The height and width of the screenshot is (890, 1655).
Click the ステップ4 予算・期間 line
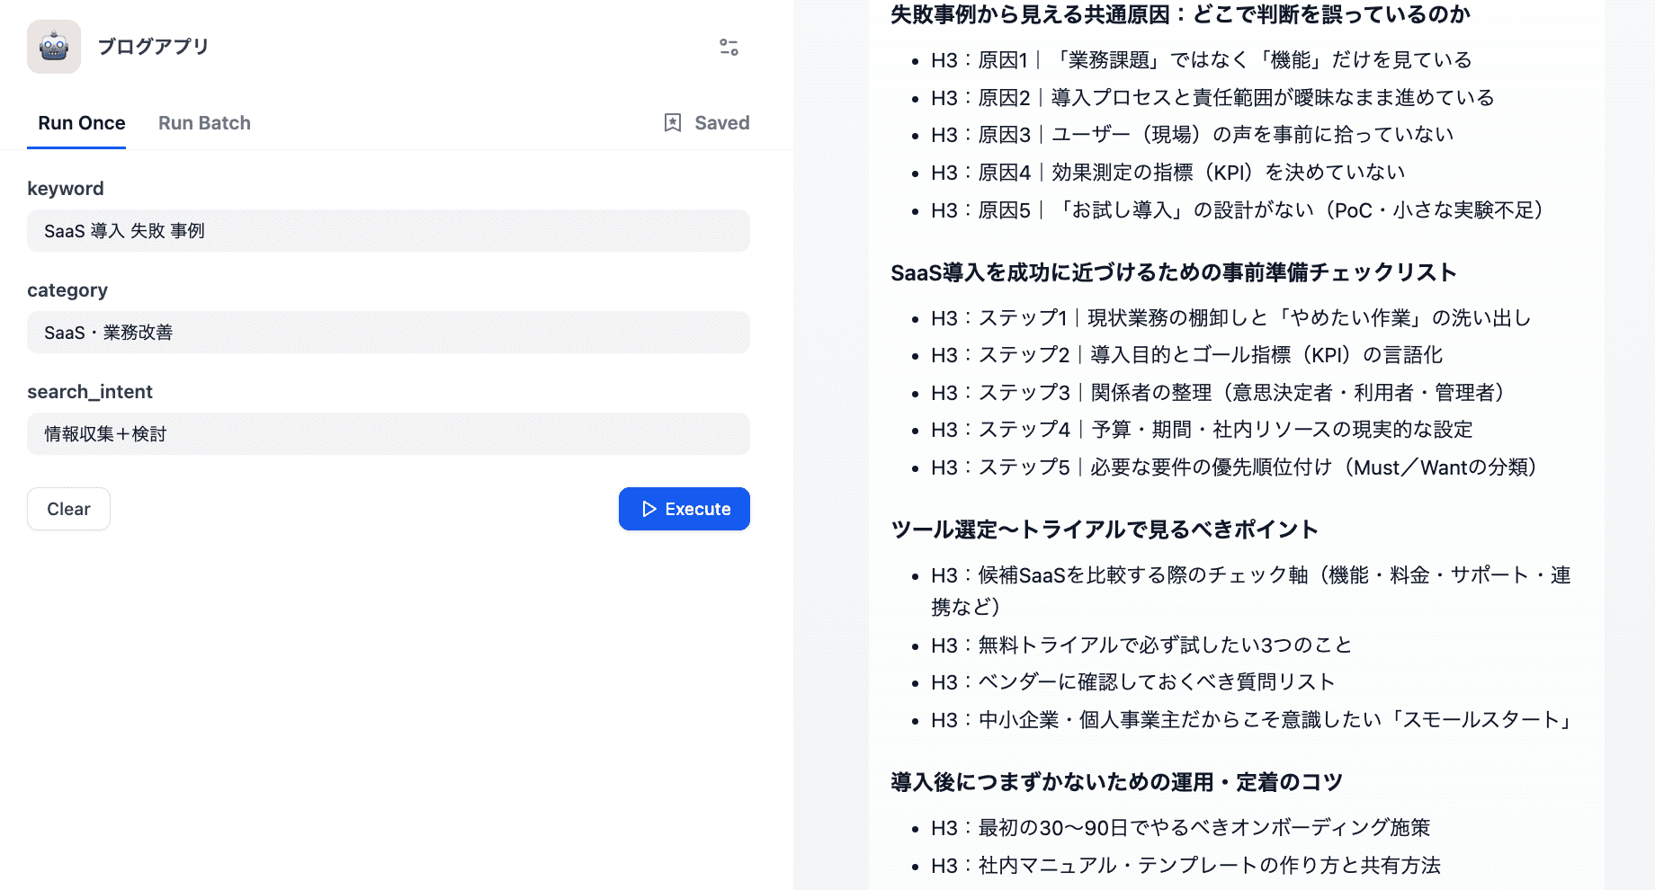1203,430
